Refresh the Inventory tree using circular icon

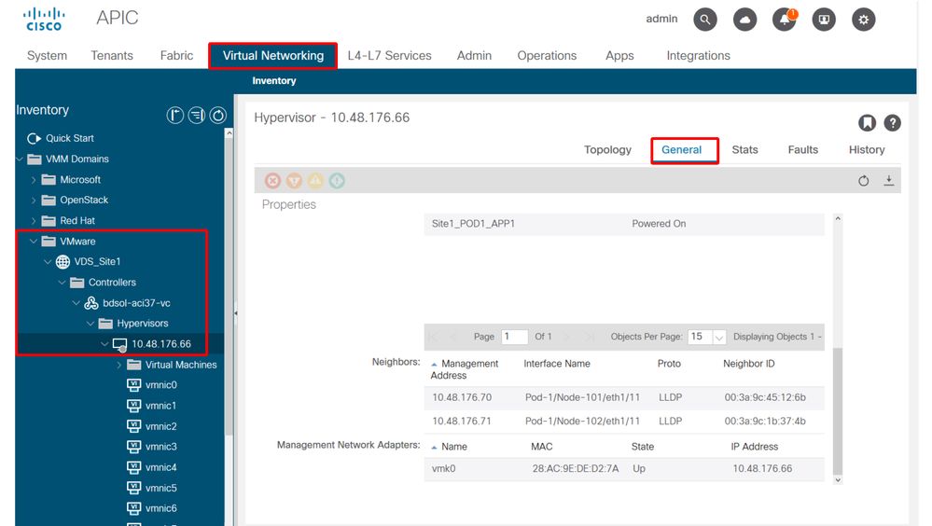218,115
